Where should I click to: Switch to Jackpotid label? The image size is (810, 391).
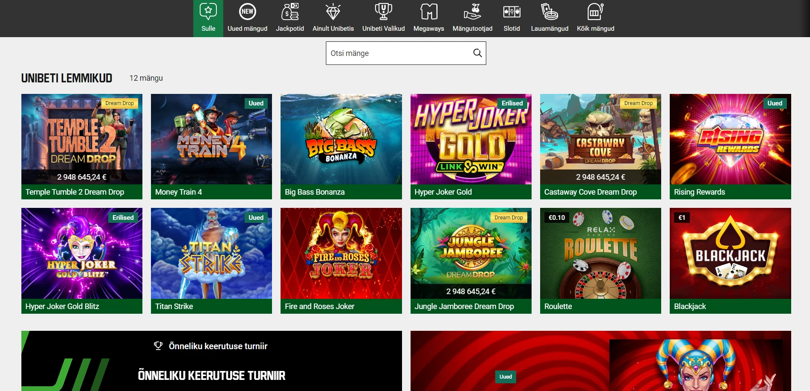point(290,29)
